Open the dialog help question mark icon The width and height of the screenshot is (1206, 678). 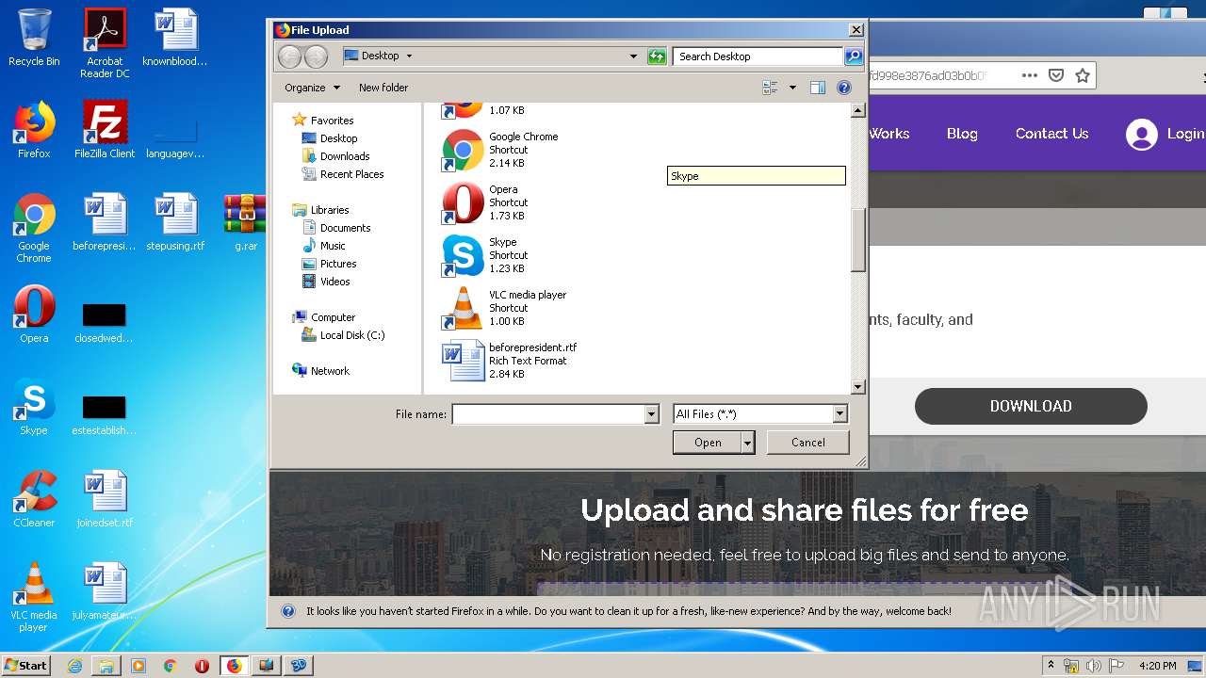pyautogui.click(x=844, y=88)
